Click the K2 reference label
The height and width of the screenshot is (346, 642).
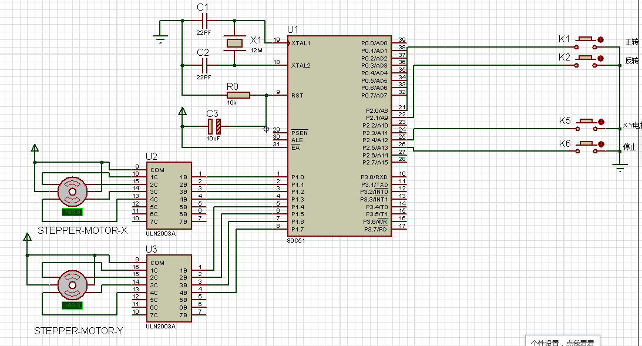[564, 58]
